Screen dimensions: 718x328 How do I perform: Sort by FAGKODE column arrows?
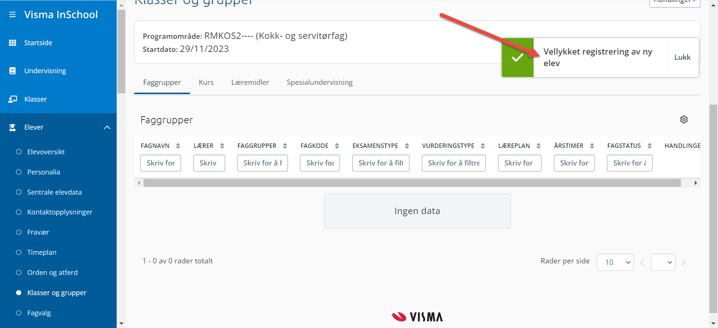click(x=337, y=146)
